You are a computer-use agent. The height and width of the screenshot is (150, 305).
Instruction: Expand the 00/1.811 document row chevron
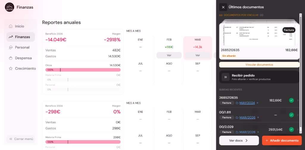[x=298, y=115]
